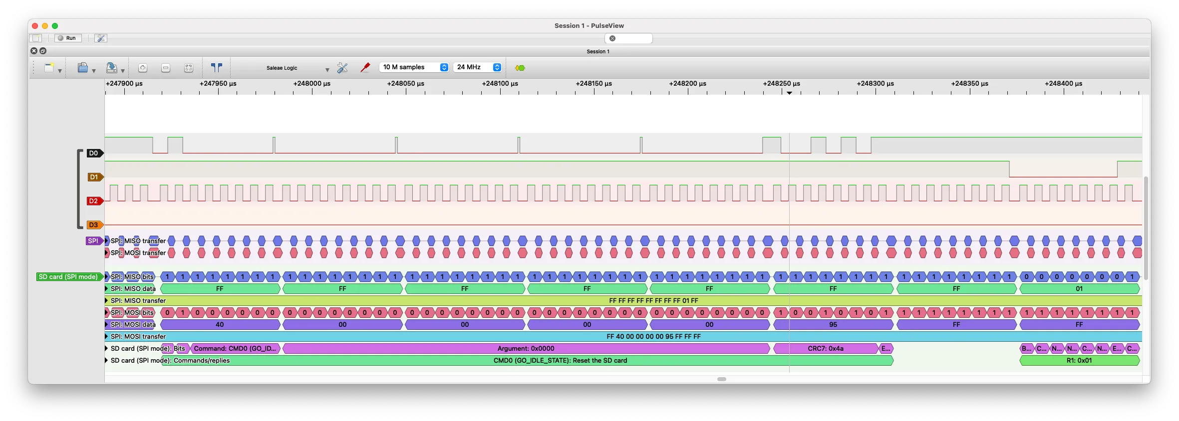The height and width of the screenshot is (421, 1179).
Task: Click the +247900 µs ruler label
Action: click(x=124, y=84)
